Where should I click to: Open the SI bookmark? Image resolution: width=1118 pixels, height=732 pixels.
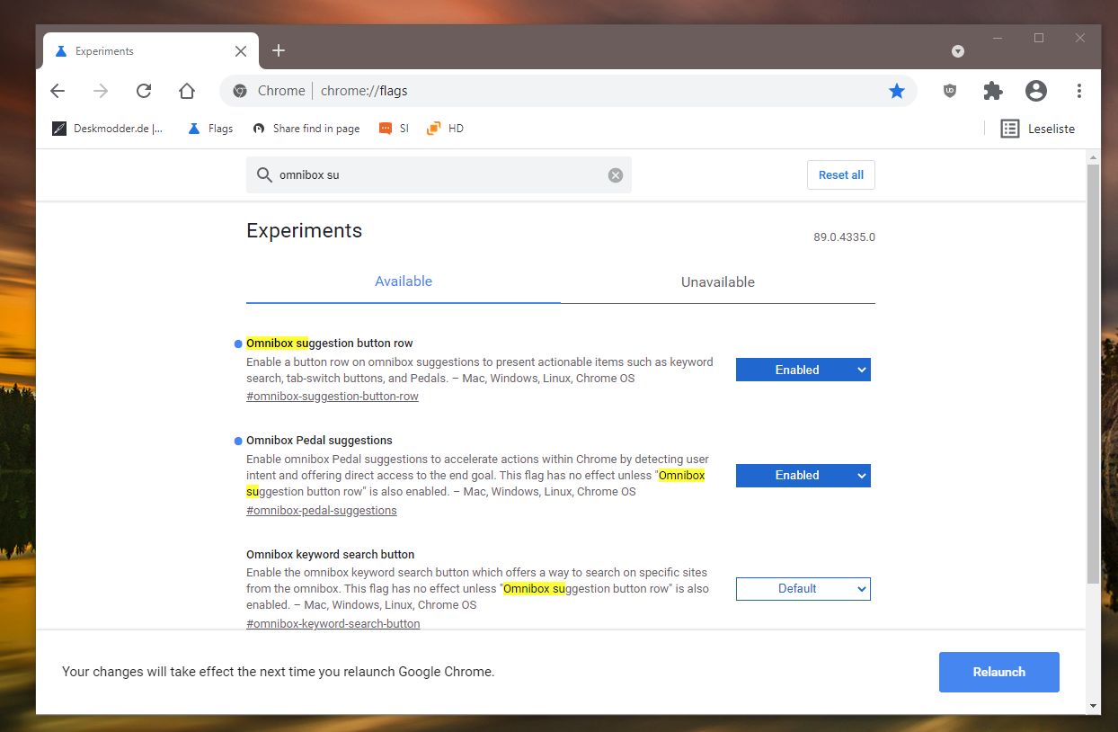[394, 129]
